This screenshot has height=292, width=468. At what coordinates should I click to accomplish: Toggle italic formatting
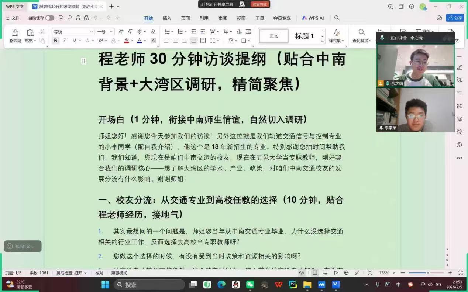coord(65,41)
